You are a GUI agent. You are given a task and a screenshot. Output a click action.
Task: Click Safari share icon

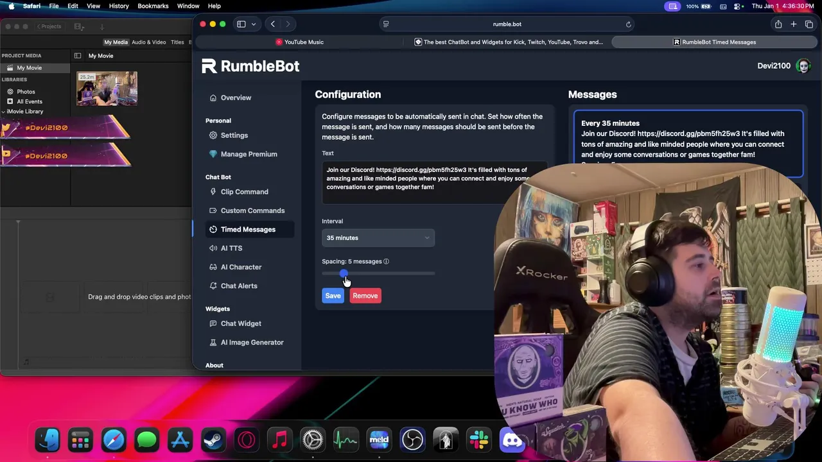click(x=778, y=24)
